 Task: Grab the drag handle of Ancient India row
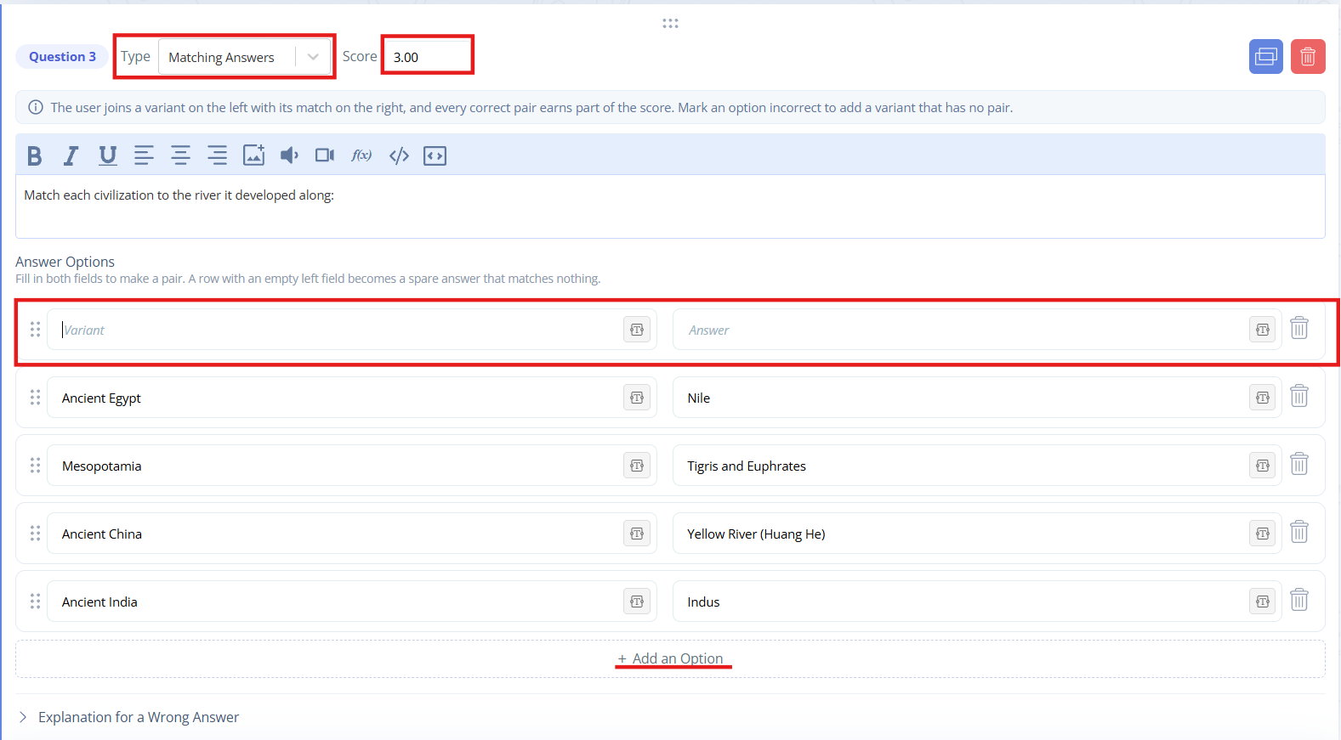pos(35,602)
